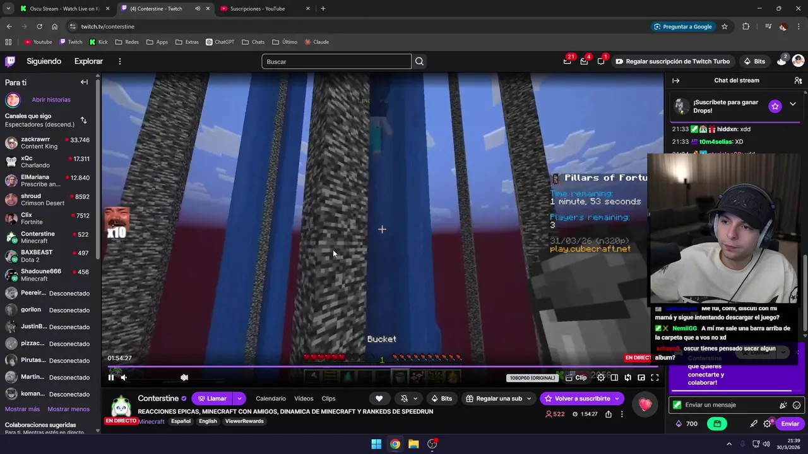Image resolution: width=808 pixels, height=454 pixels.
Task: Click Abrir historias
Action: click(51, 100)
